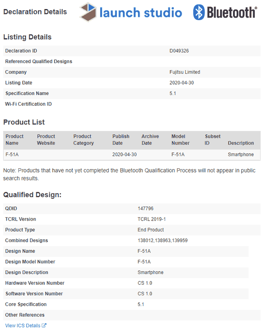Viewport: 263px width, 332px height.
Task: Click the Launch Studio logo icon
Action: (x=88, y=12)
